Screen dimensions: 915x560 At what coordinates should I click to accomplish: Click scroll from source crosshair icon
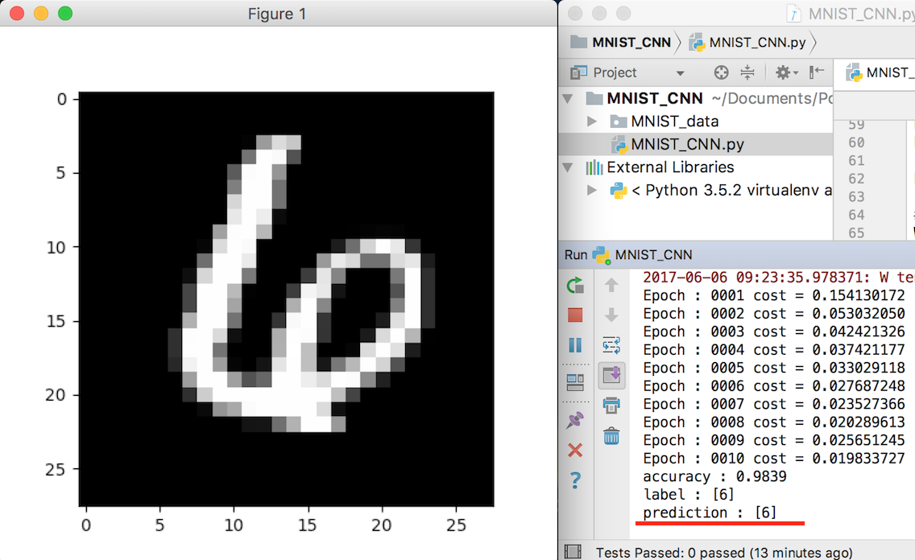click(721, 72)
